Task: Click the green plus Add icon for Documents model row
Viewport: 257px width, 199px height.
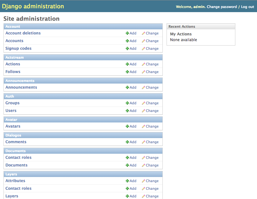Action: coord(127,165)
